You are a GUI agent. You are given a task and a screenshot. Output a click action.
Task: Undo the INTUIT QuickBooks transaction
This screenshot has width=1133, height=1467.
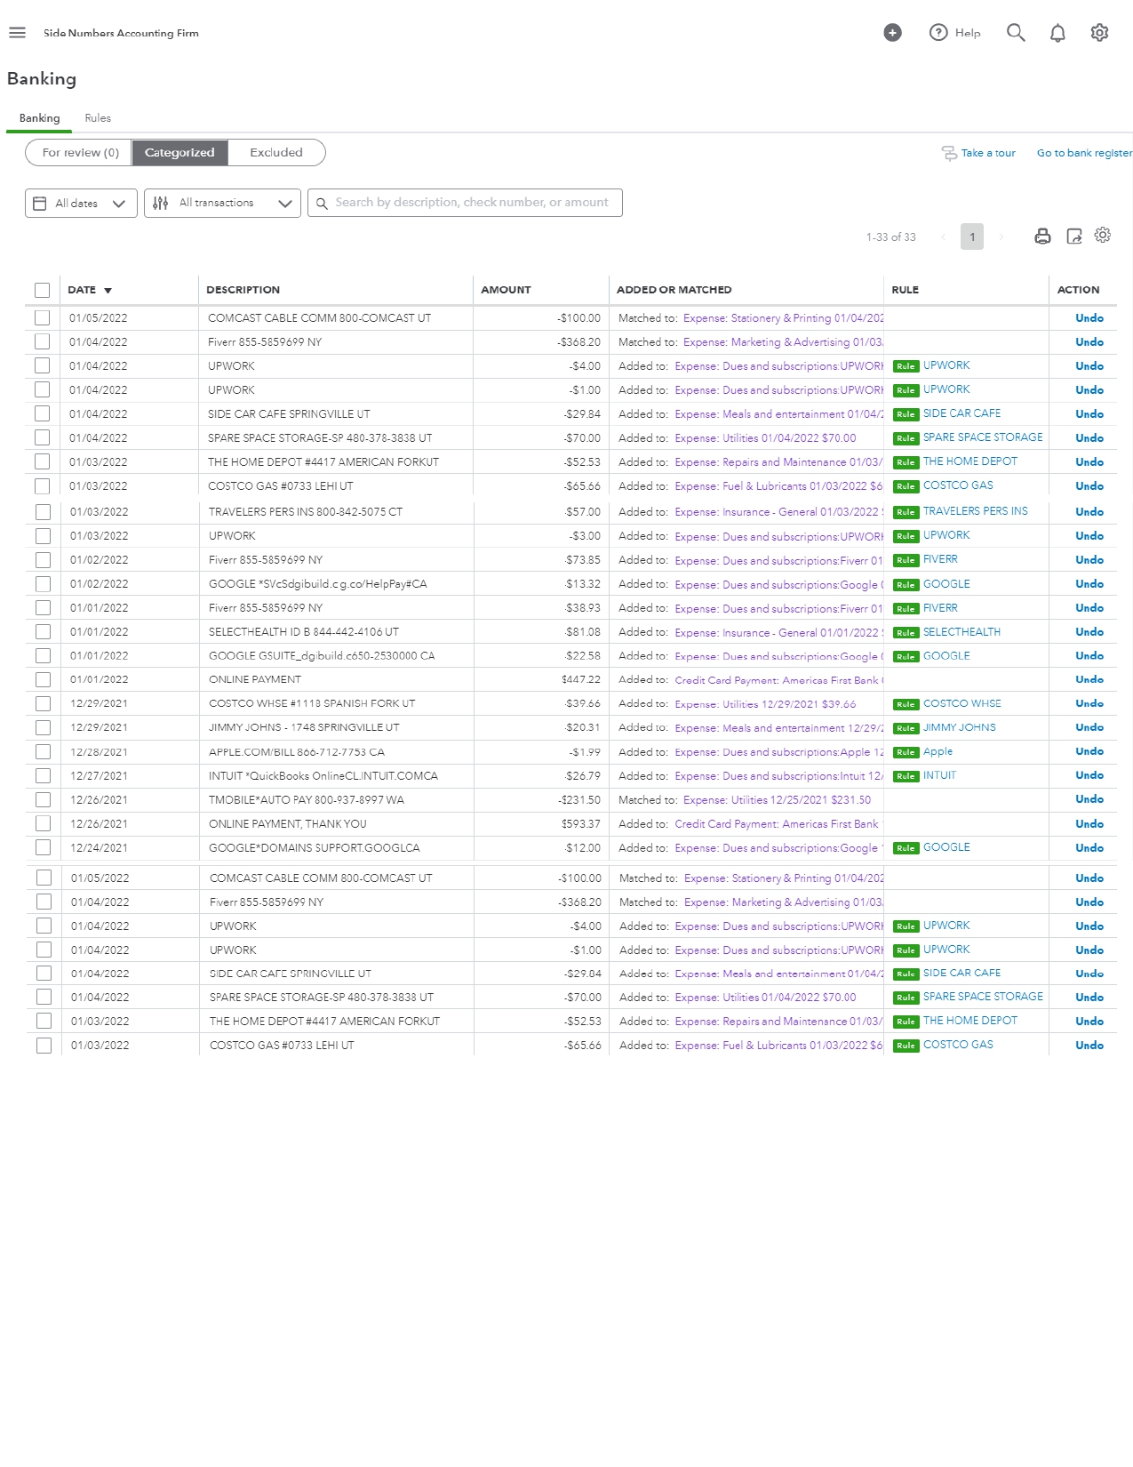(x=1089, y=775)
